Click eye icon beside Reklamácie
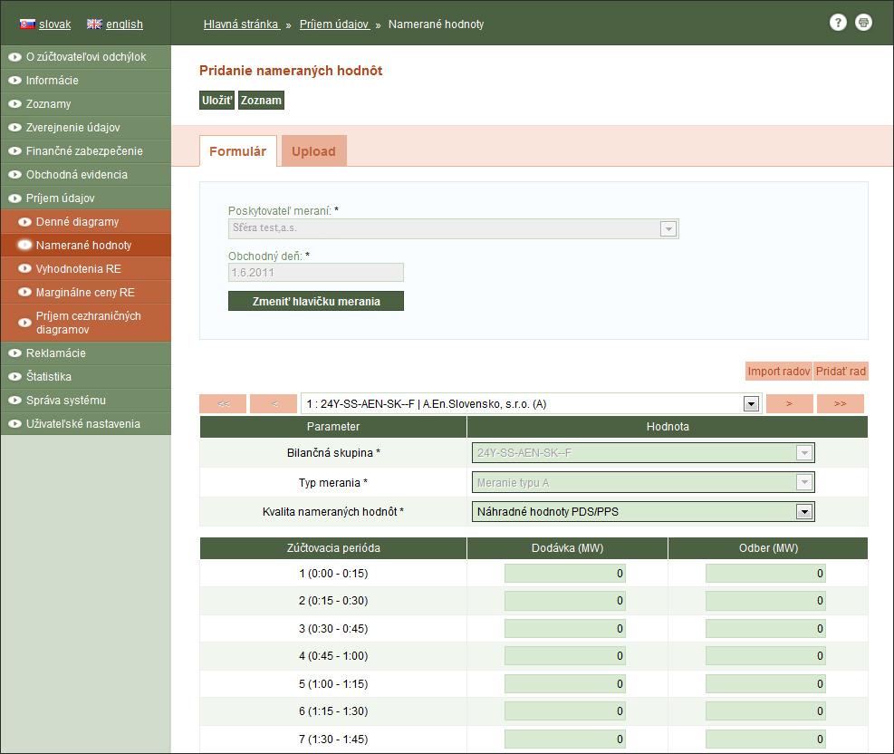 (x=14, y=353)
